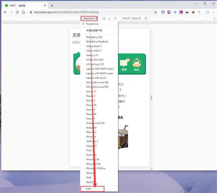The image size is (217, 193).
Task: Open the 100% zoom dropdown
Action: (126, 18)
